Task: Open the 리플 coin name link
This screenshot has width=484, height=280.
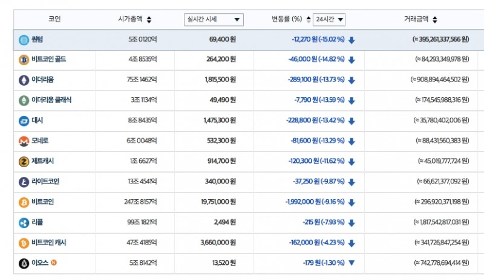Action: (x=37, y=222)
